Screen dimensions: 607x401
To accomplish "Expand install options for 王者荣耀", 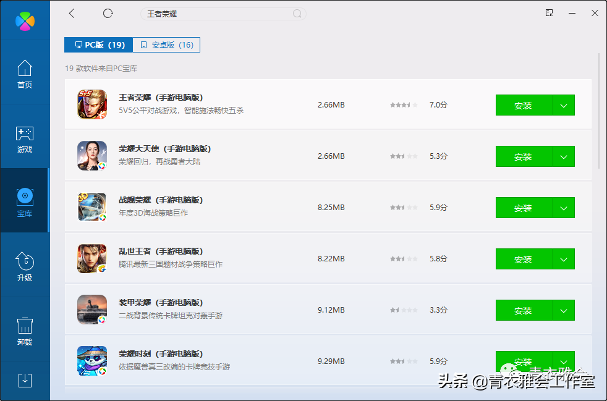I will 564,105.
